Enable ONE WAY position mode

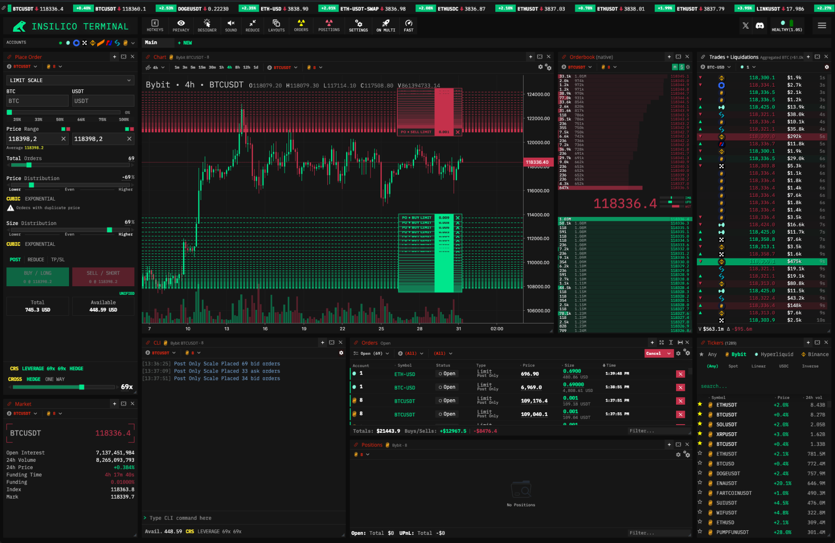tap(55, 379)
